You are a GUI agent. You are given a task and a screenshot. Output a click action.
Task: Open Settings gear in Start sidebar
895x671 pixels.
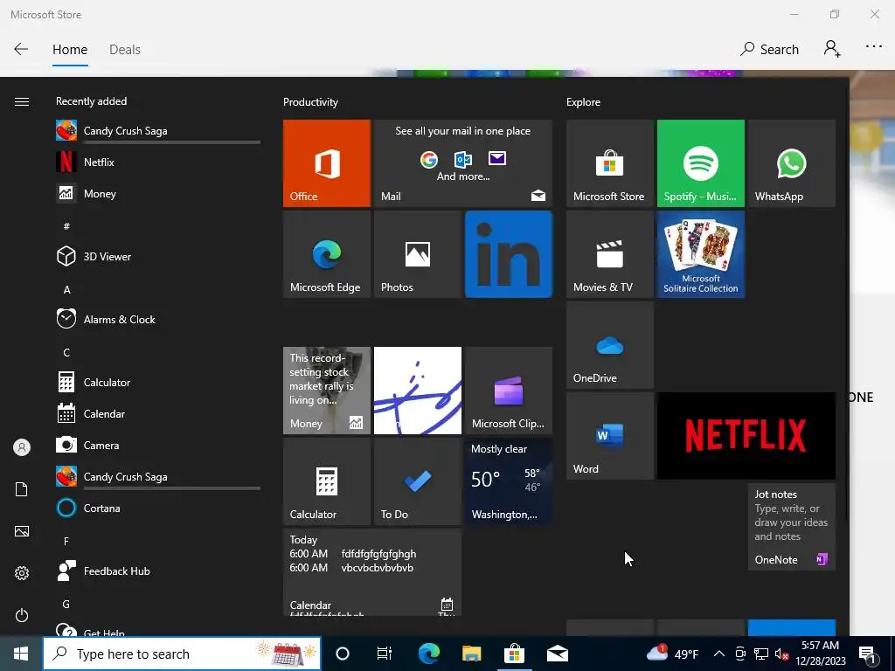click(x=22, y=573)
